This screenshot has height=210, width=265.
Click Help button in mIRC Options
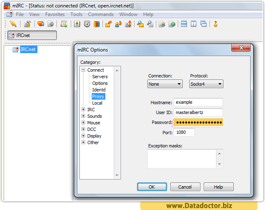[x=219, y=187]
